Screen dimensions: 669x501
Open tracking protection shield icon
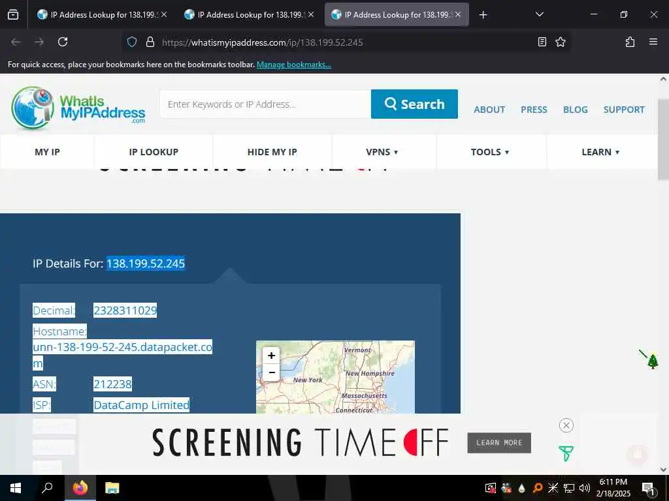[132, 42]
